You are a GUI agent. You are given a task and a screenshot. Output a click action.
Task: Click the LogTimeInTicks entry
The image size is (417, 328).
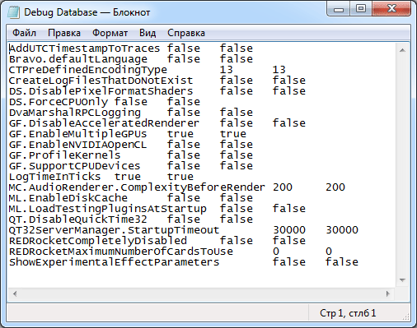[55, 177]
